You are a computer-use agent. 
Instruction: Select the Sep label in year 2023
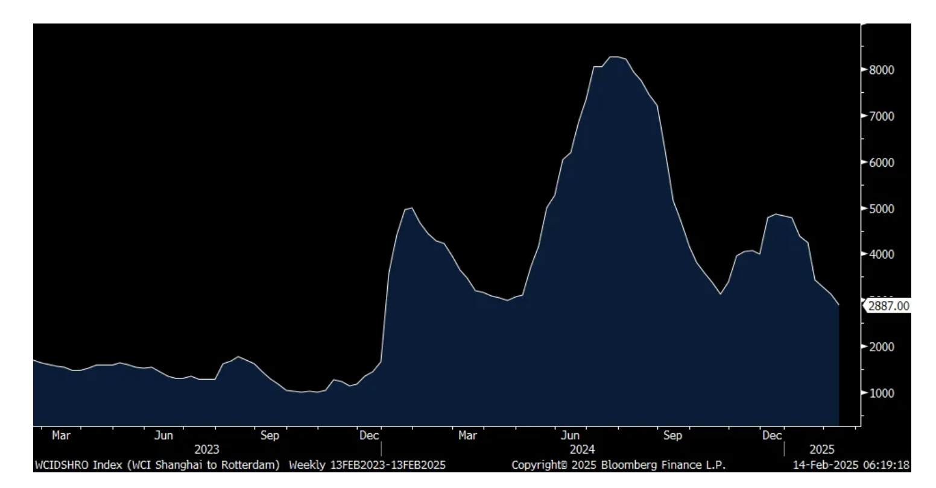point(270,436)
